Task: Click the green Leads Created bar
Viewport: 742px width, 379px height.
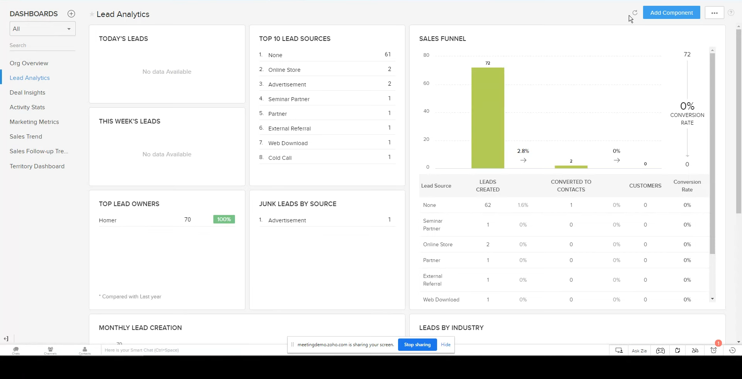Action: coord(488,118)
